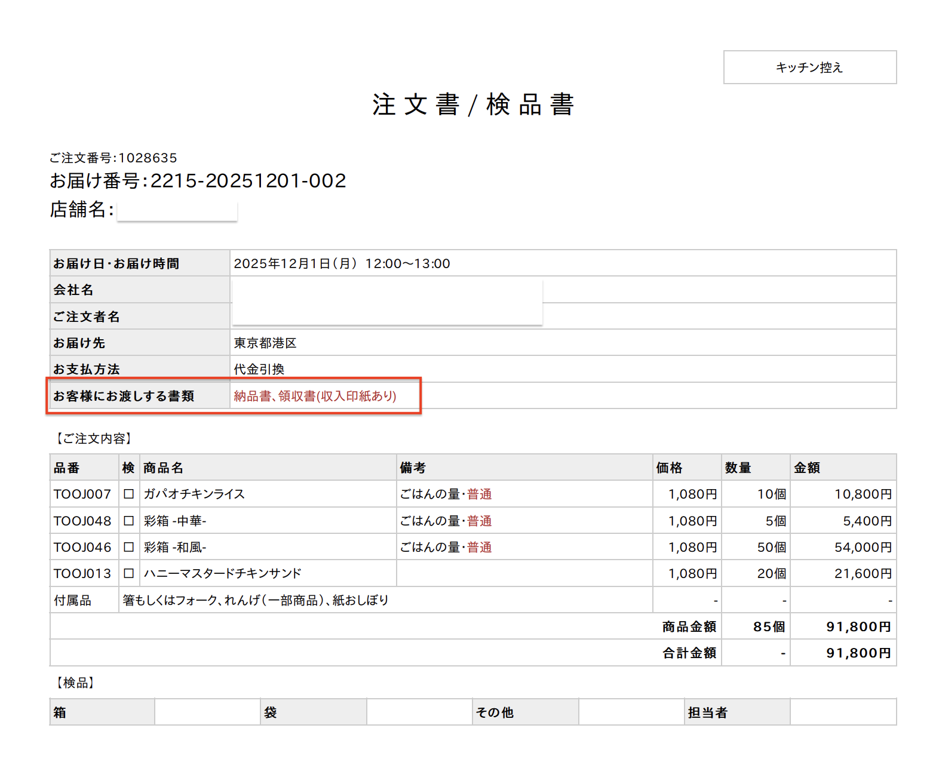Click the quantity 20個

coord(772,573)
